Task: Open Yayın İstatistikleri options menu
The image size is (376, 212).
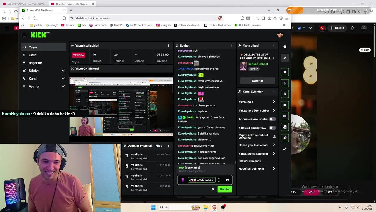Action: (168, 46)
